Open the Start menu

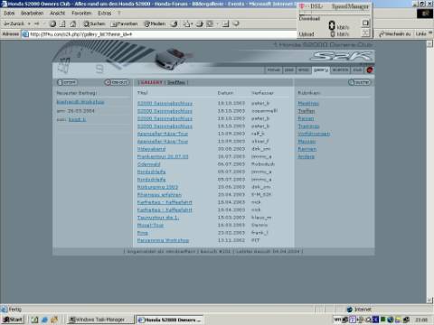click(x=13, y=320)
